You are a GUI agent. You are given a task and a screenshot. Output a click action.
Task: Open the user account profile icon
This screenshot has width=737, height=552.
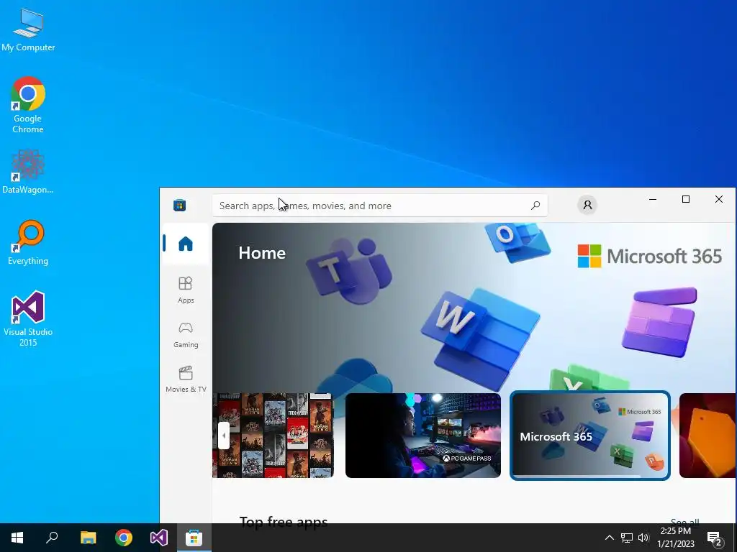(x=587, y=205)
